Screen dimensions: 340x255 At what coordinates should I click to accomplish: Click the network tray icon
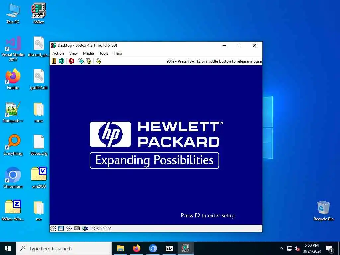(289, 248)
